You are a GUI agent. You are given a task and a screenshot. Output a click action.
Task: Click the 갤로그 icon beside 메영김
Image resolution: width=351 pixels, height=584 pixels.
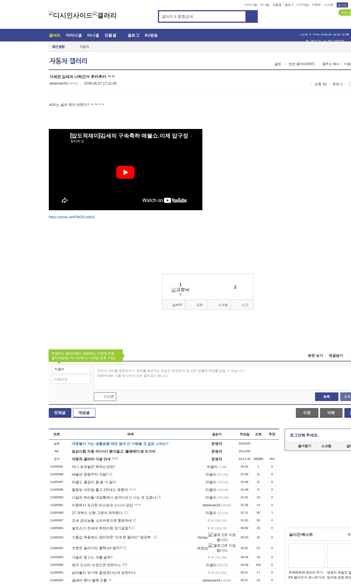pos(222,548)
